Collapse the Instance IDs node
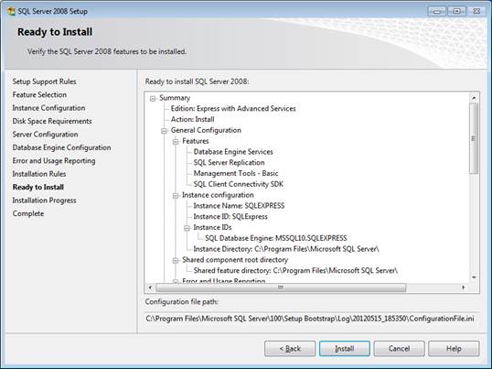Viewport: 492px width, 369px height. 187,228
